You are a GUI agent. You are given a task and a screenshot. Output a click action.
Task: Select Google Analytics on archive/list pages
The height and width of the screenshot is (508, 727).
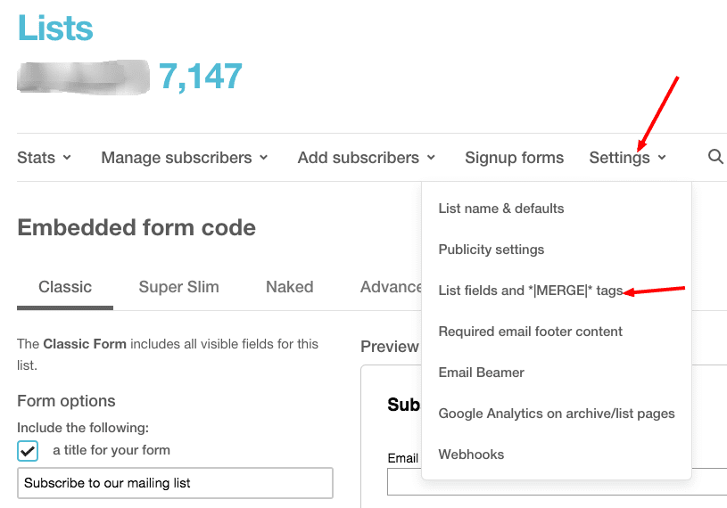click(x=557, y=414)
